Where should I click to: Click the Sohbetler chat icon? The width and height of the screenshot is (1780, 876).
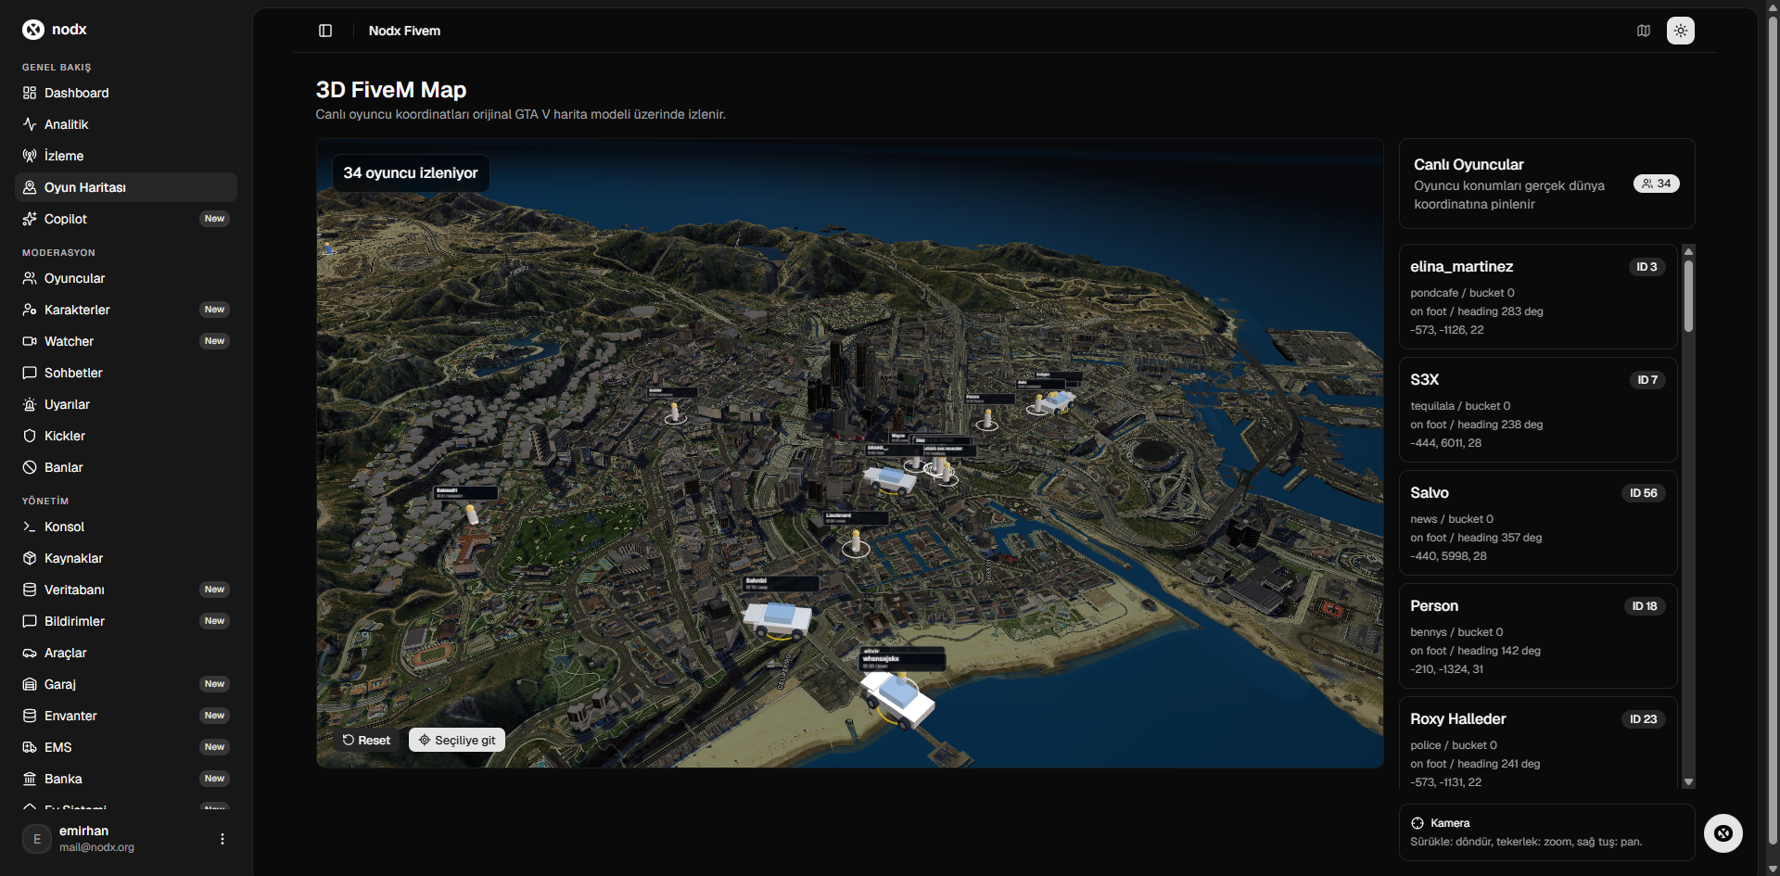30,373
